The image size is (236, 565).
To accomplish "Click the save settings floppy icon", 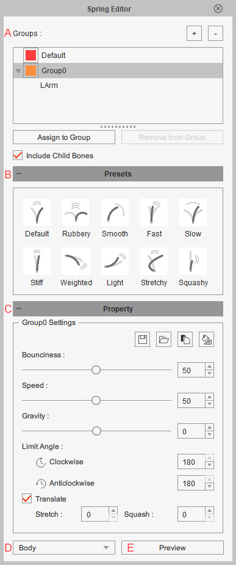I will coord(143,340).
